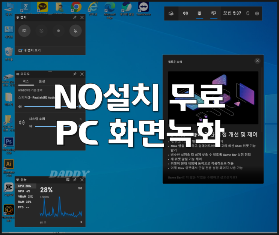
Task: Open the CapCut desktop shortcut
Action: coord(9,189)
